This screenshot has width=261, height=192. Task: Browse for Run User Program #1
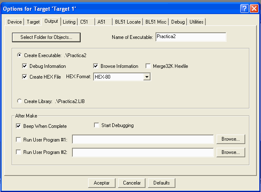click(x=230, y=139)
